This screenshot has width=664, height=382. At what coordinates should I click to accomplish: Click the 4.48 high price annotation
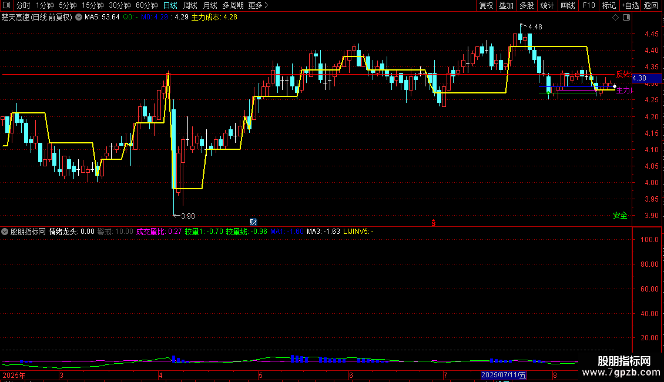[x=535, y=27]
